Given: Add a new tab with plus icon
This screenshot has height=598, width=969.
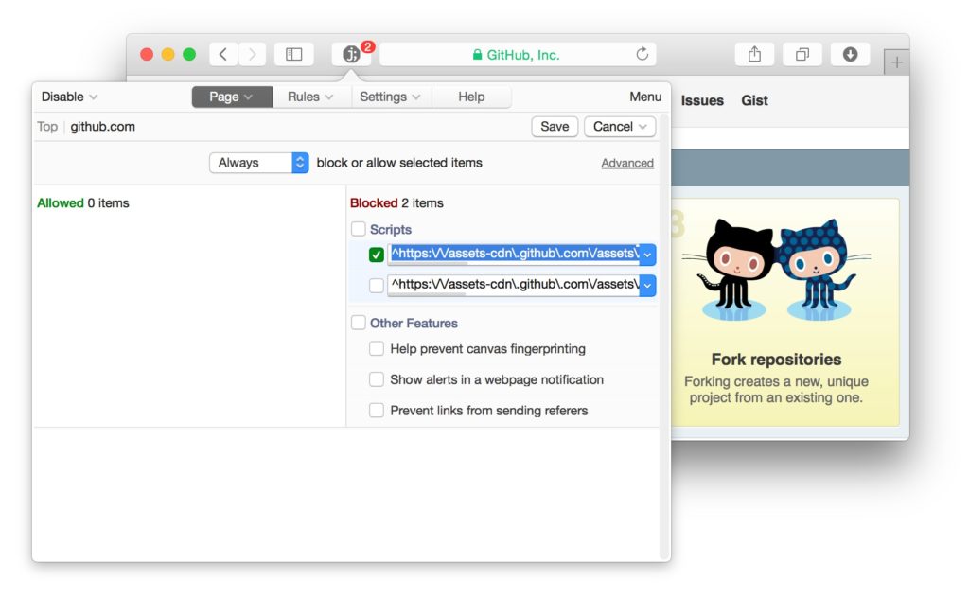Looking at the screenshot, I should 897,62.
